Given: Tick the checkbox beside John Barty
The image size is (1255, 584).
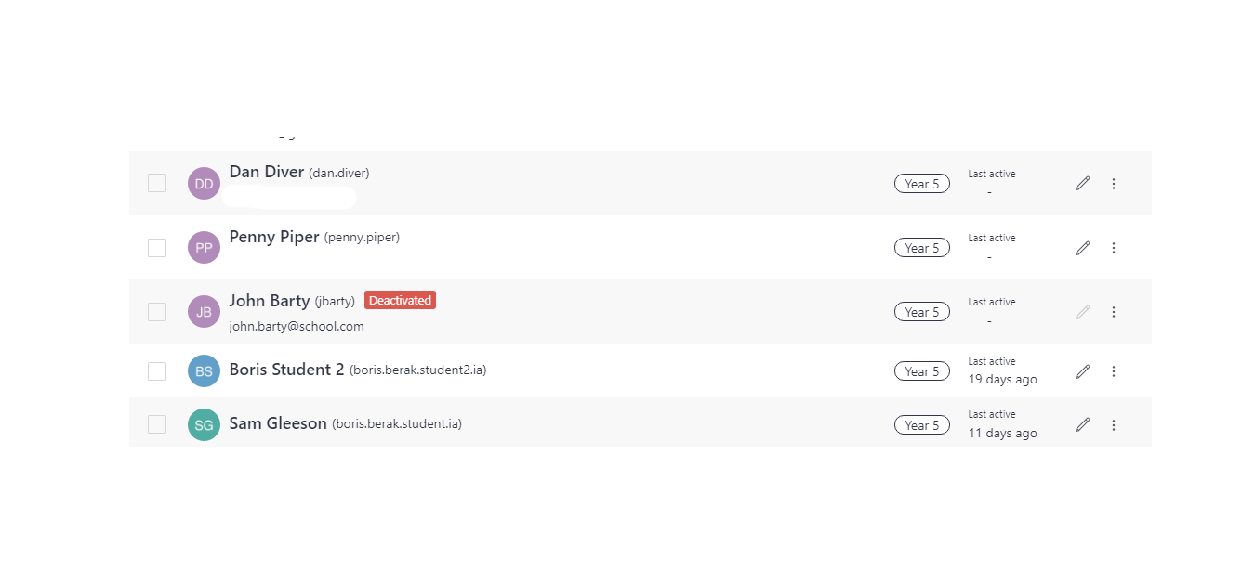Looking at the screenshot, I should pos(157,312).
